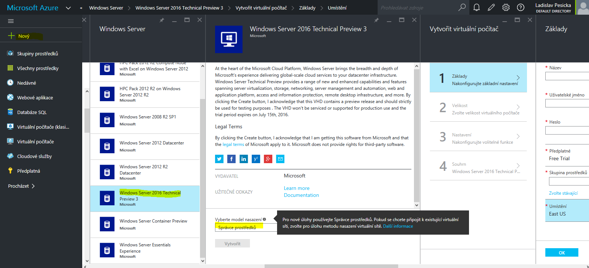Click the large Windows Server 2016 monitor logo
This screenshot has width=589, height=268.
point(229,39)
